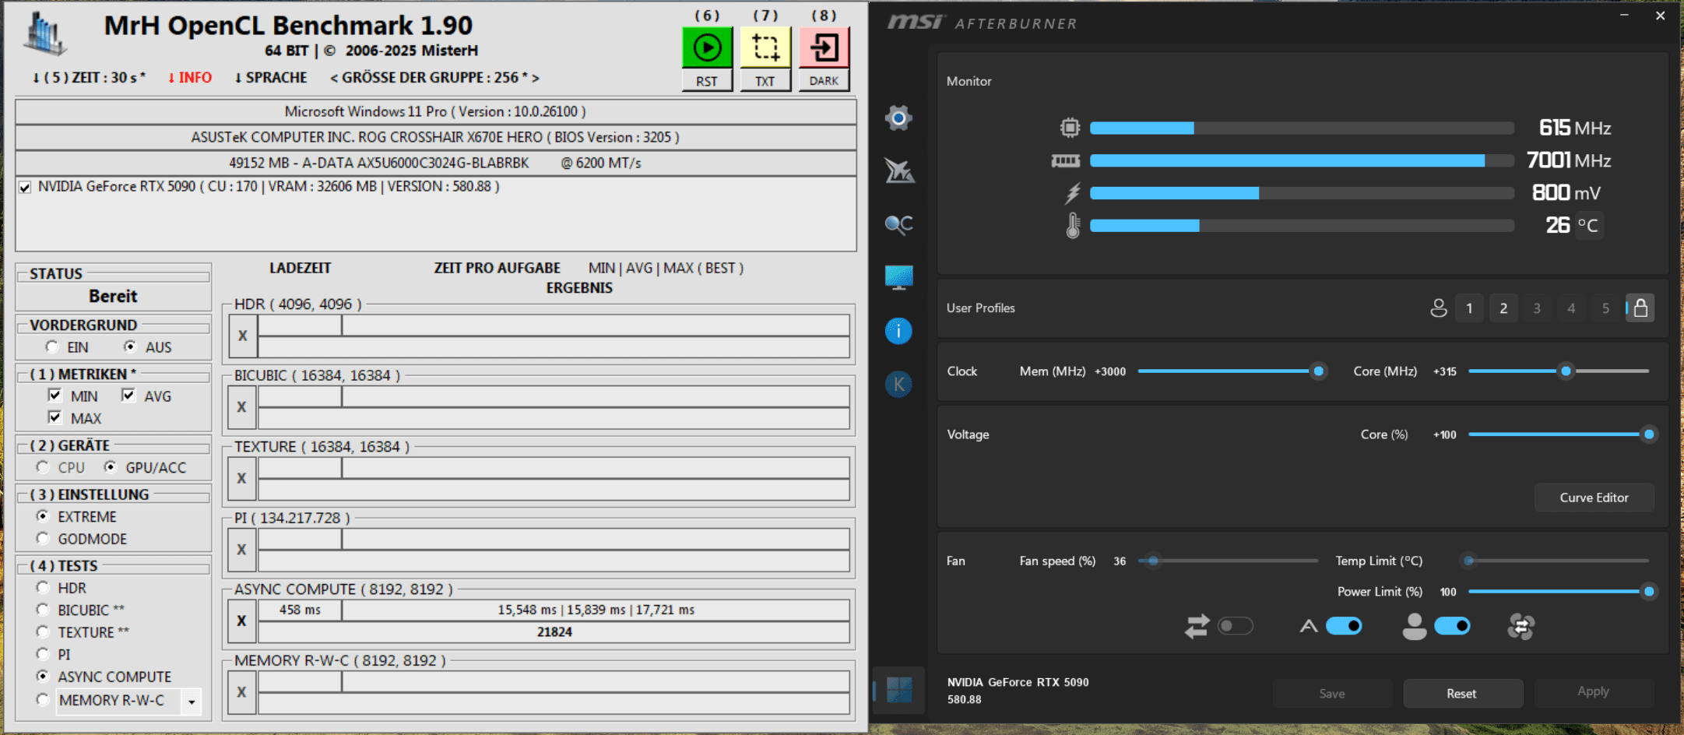Uncheck the AVG metric checkbox

click(x=128, y=396)
